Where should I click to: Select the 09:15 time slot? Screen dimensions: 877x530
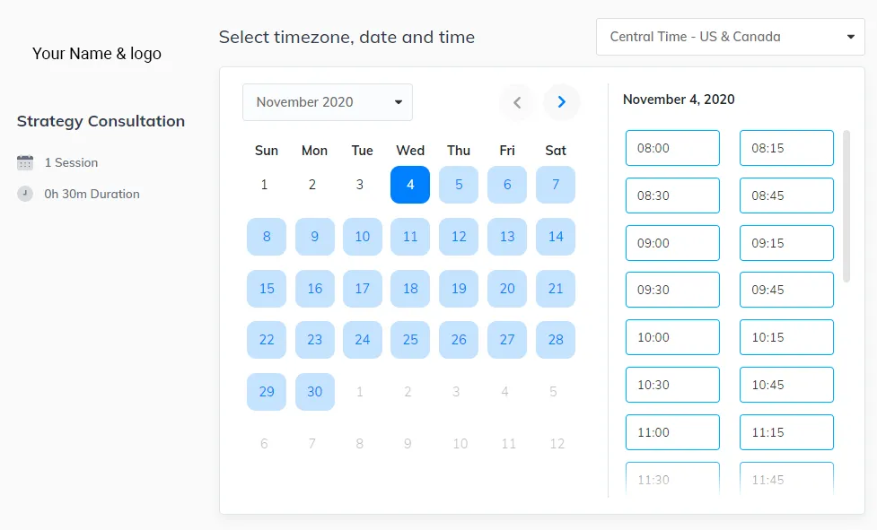[x=786, y=243]
